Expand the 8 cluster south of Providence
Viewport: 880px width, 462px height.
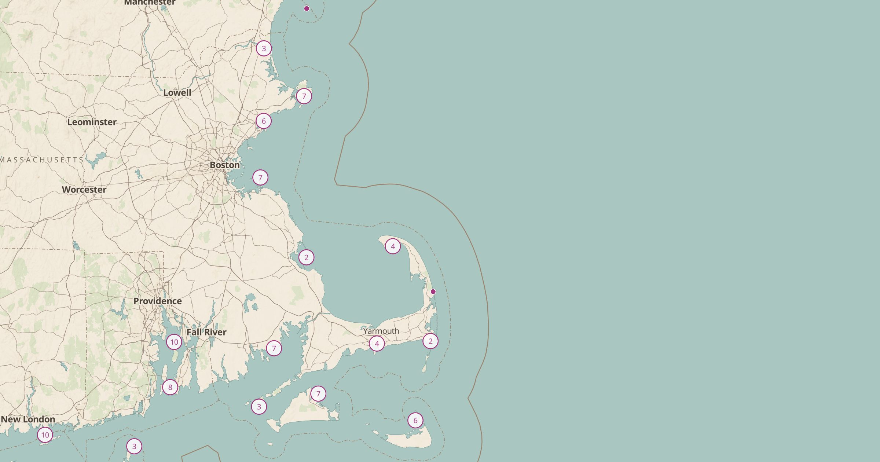170,387
